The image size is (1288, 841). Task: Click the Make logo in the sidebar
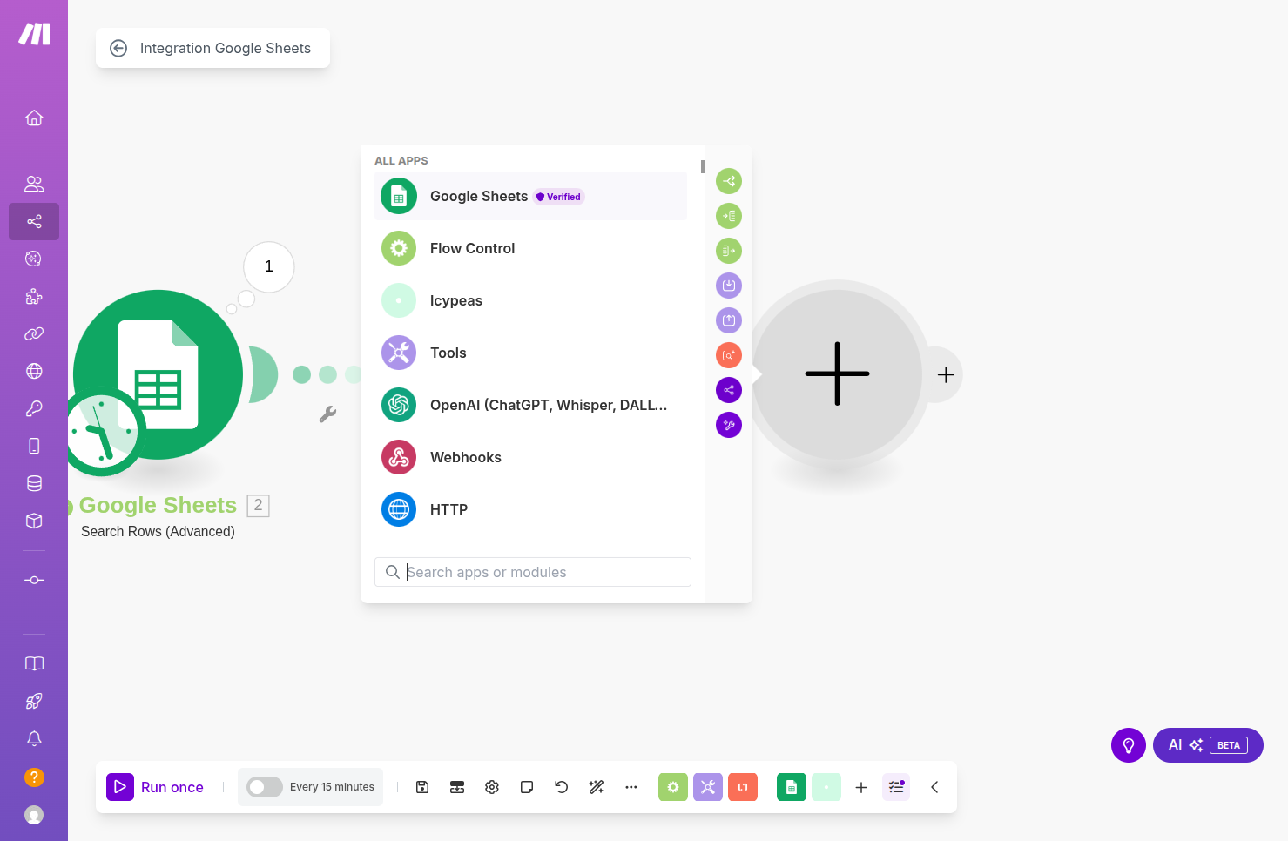34,34
